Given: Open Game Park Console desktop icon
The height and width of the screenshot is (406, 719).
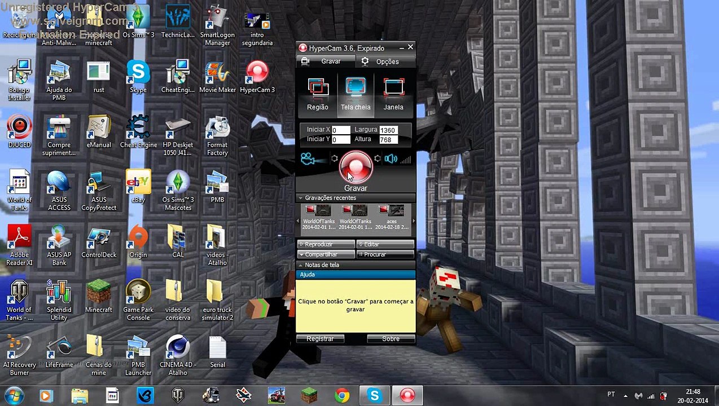Looking at the screenshot, I should tap(138, 300).
